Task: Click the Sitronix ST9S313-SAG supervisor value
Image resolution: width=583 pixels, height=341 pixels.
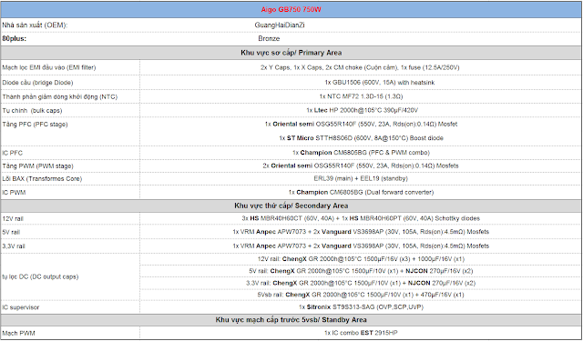Action: (361, 307)
